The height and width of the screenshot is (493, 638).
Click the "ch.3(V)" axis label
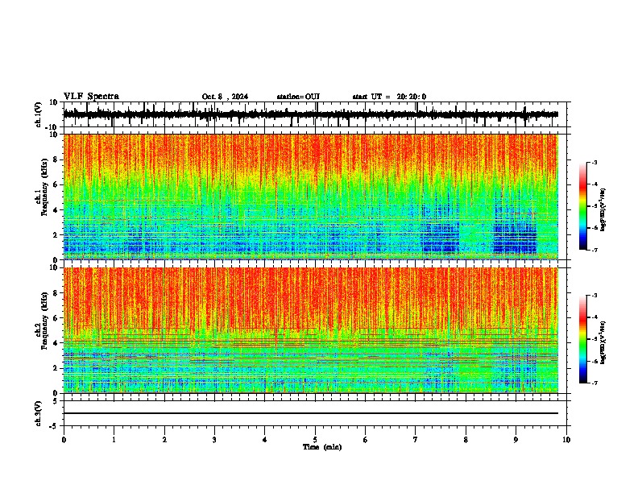pyautogui.click(x=39, y=413)
